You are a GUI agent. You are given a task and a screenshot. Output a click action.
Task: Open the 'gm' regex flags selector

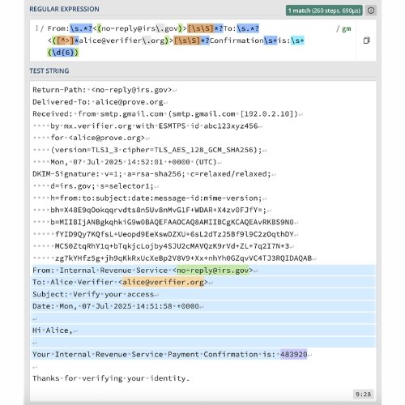pos(347,28)
